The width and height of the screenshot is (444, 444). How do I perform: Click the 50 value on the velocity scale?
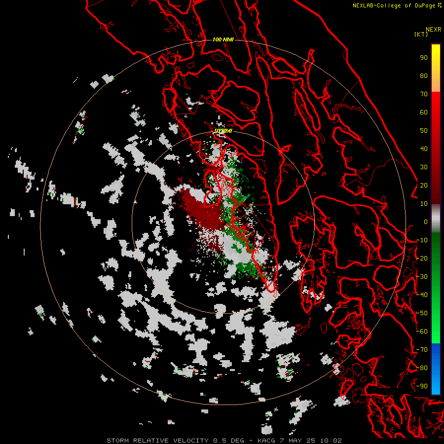424,131
